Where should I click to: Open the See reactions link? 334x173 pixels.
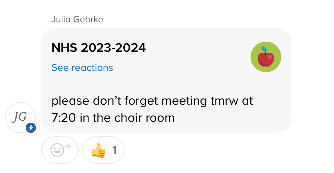[82, 68]
